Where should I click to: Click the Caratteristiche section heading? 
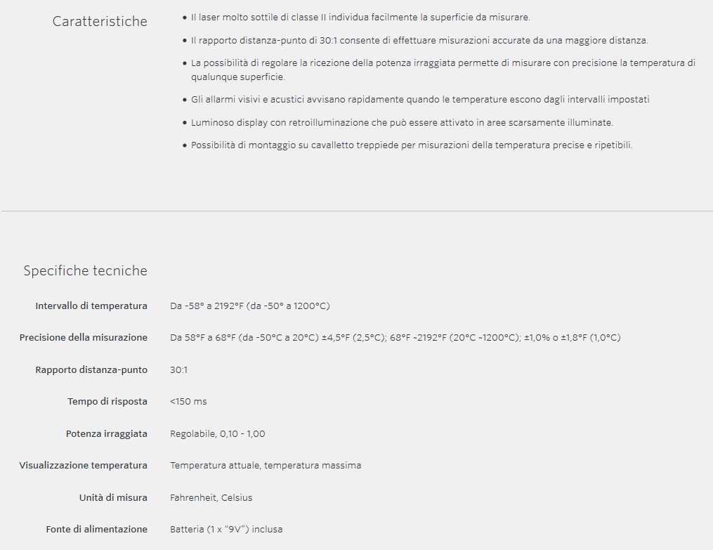[x=100, y=21]
